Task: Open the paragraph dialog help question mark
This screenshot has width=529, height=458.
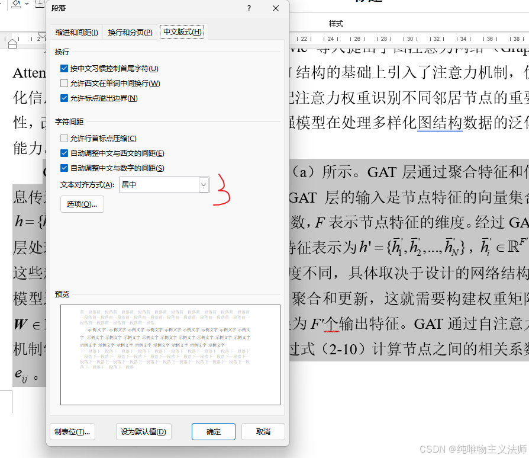Action: tap(249, 8)
